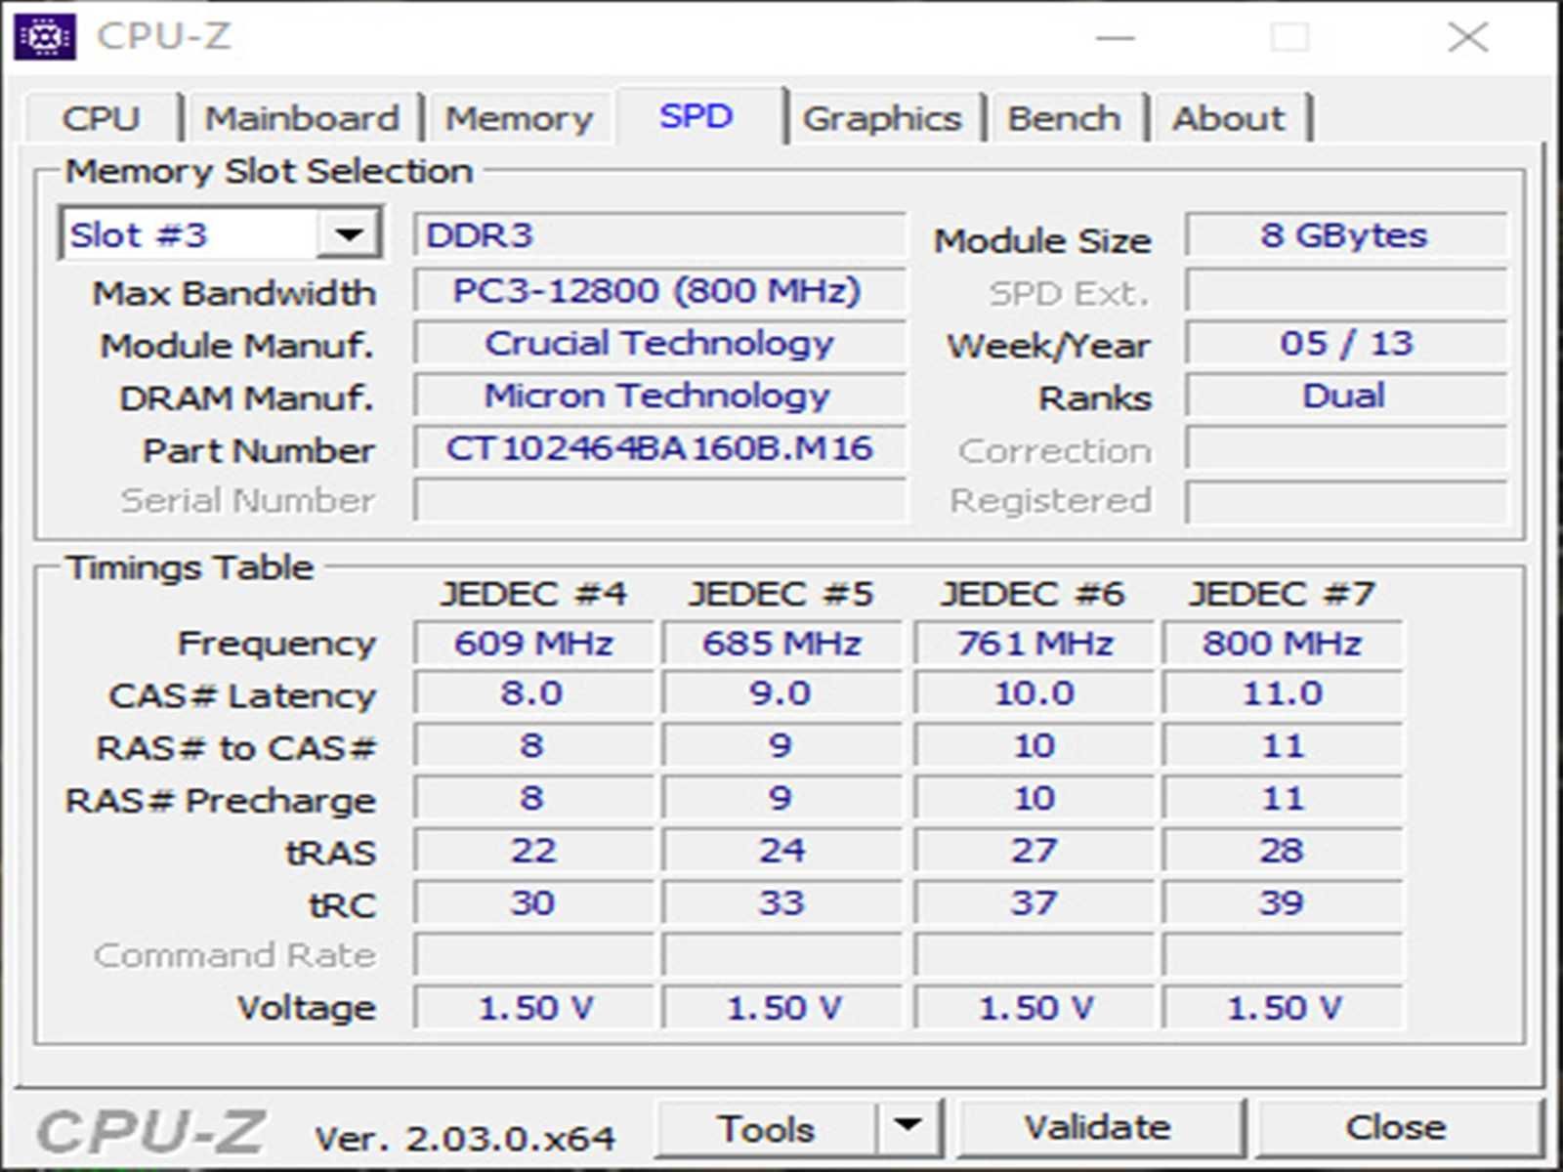Click the JEDEC #5 column header
Screen dimensions: 1563x1172
[781, 594]
